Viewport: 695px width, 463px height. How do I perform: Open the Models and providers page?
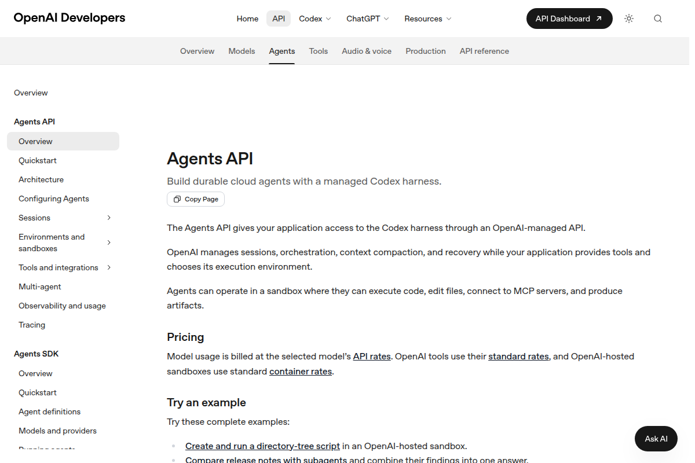(x=57, y=431)
